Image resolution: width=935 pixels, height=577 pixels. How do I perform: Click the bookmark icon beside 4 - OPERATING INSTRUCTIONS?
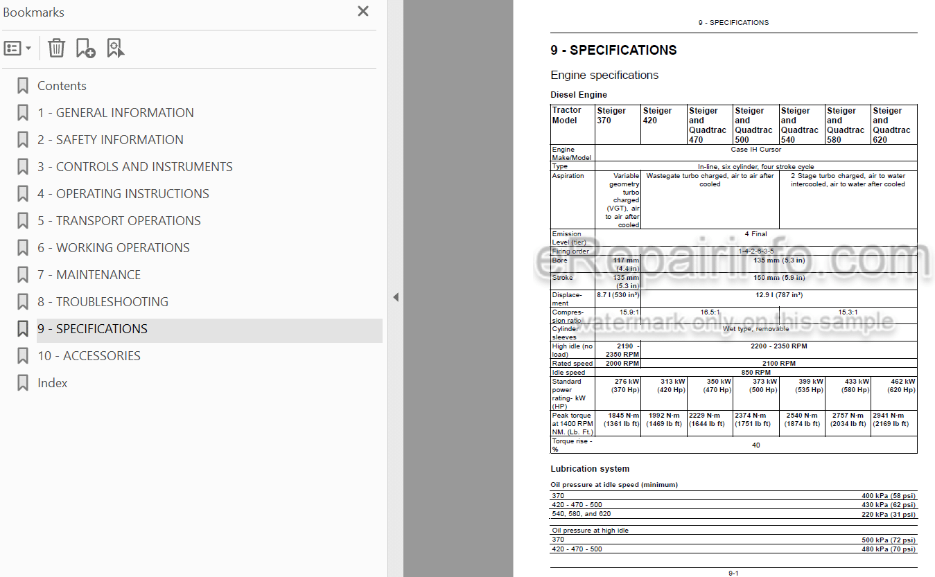click(23, 194)
